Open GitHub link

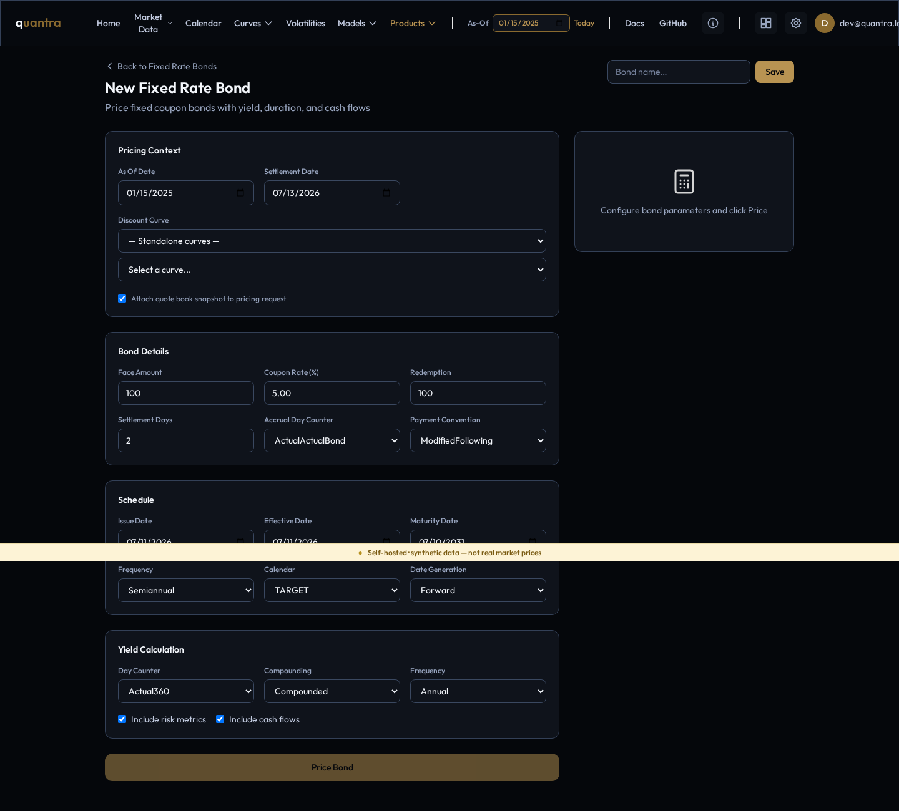(673, 23)
